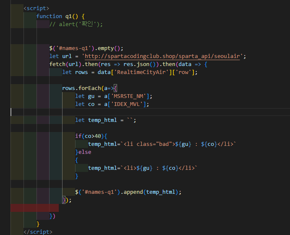The height and width of the screenshot is (235, 290).
Task: Click the fetch(url) call
Action: (65, 64)
